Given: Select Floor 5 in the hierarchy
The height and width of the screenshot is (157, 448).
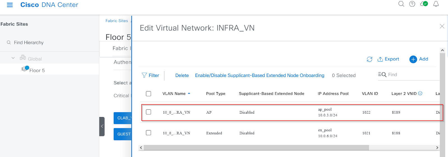Looking at the screenshot, I should 37,71.
